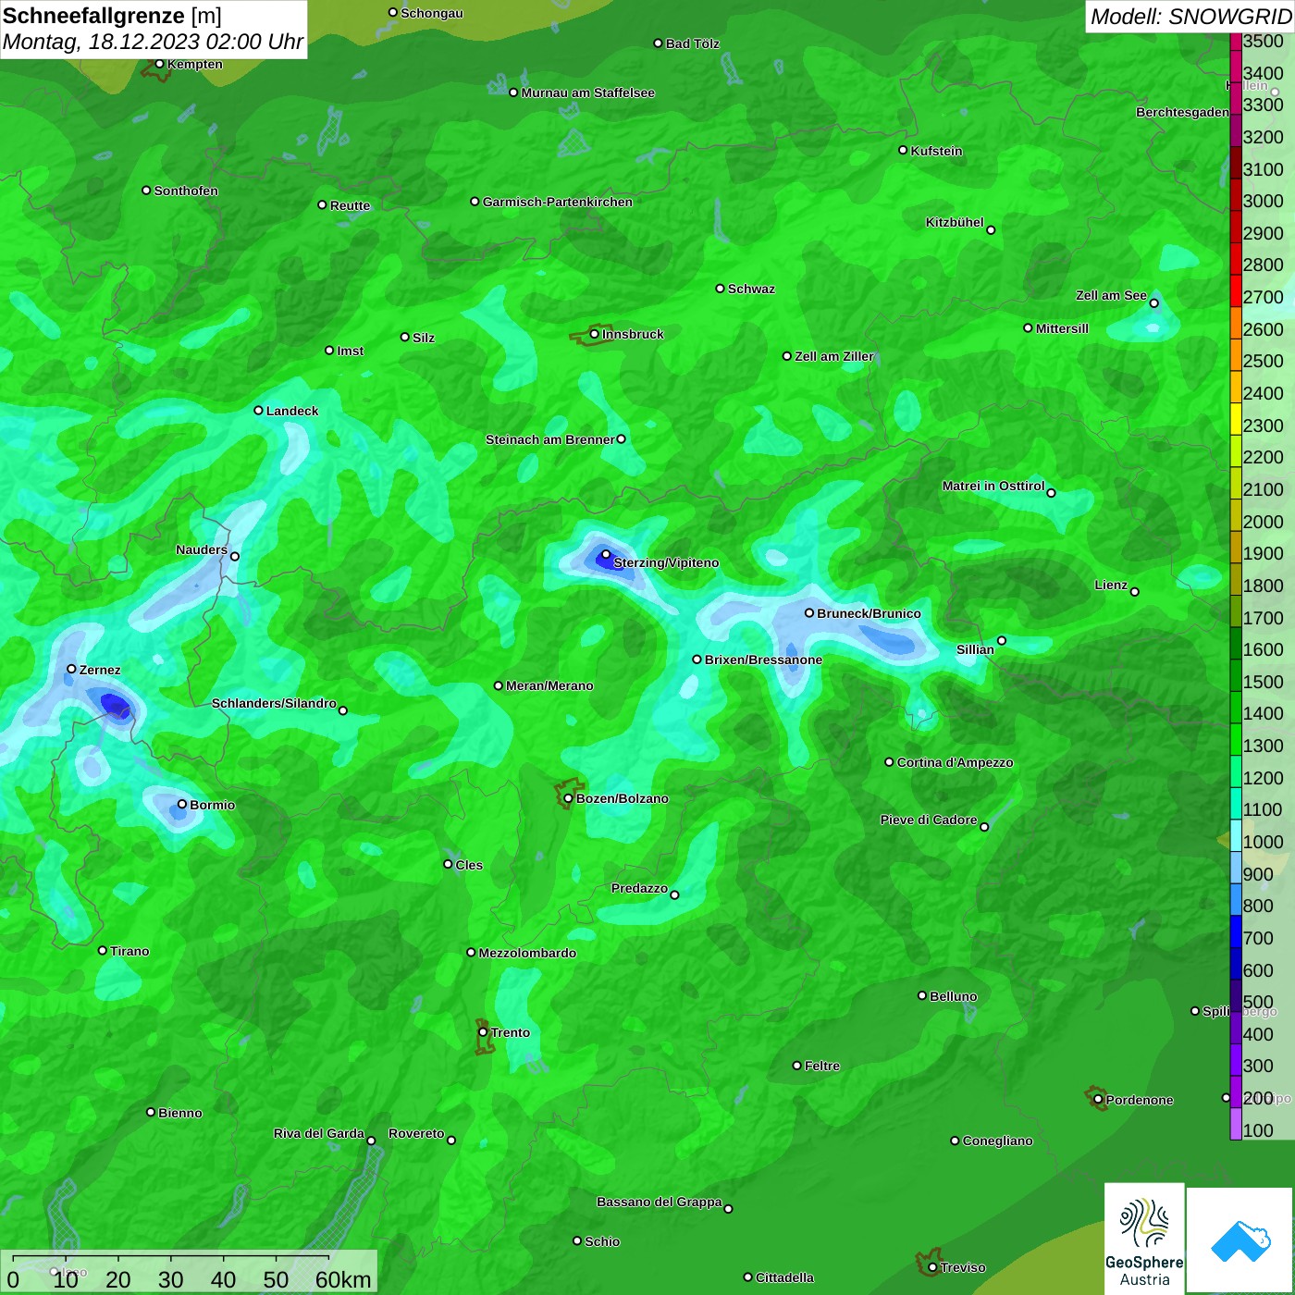Click the 'Zell am Ziller' label

834,356
